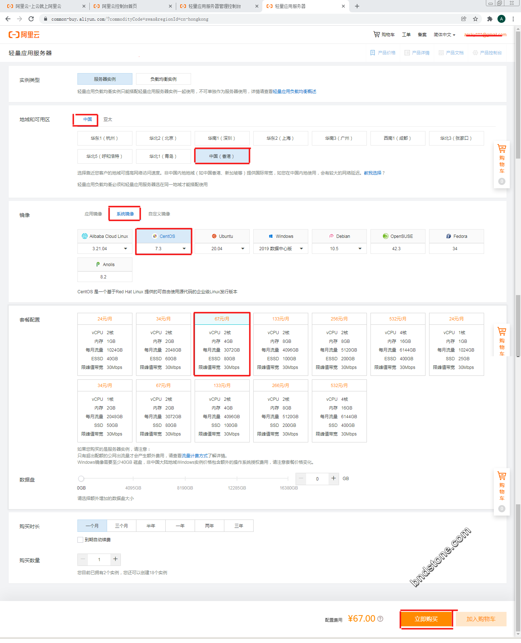The width and height of the screenshot is (521, 643).
Task: Open the Alibaba Cloud Linux 3.21.04 version dropdown
Action: (105, 248)
